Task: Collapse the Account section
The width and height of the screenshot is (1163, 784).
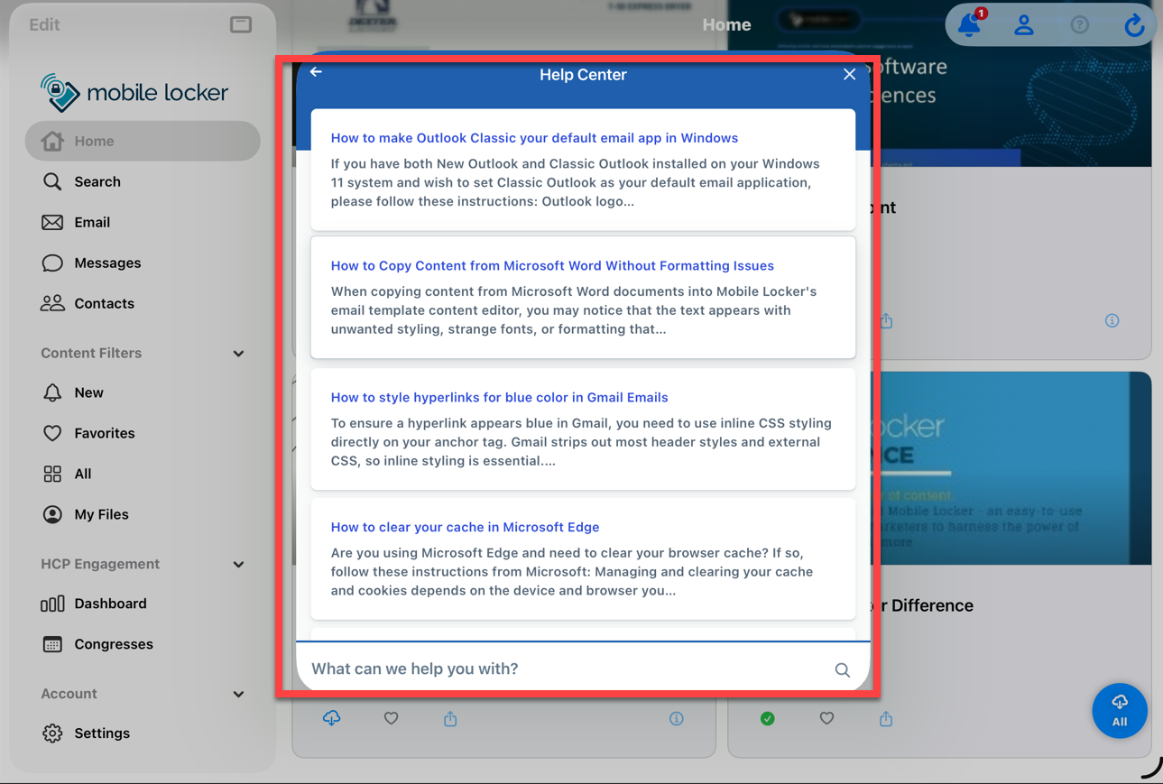Action: pos(238,695)
